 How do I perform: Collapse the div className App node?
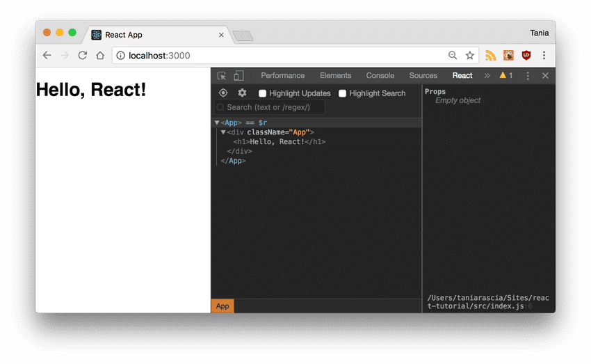coord(223,132)
